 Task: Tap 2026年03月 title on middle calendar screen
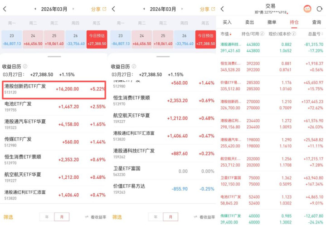point(163,9)
